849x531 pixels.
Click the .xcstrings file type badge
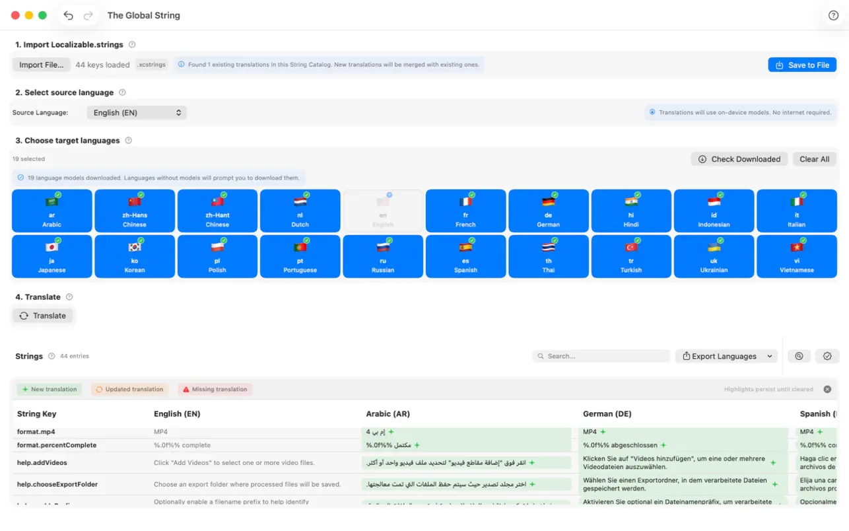click(x=152, y=65)
